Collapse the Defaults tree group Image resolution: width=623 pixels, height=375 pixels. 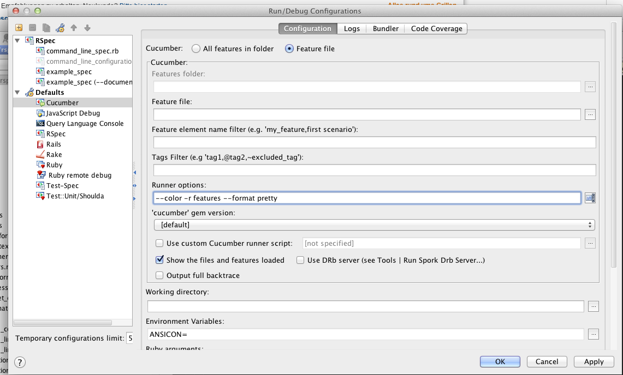click(x=17, y=93)
